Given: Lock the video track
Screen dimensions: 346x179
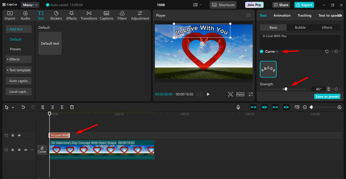Looking at the screenshot, I should pos(13,150).
